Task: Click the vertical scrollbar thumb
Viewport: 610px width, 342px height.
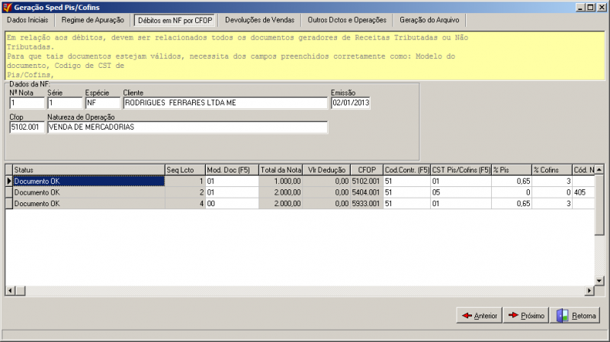Action: point(599,205)
